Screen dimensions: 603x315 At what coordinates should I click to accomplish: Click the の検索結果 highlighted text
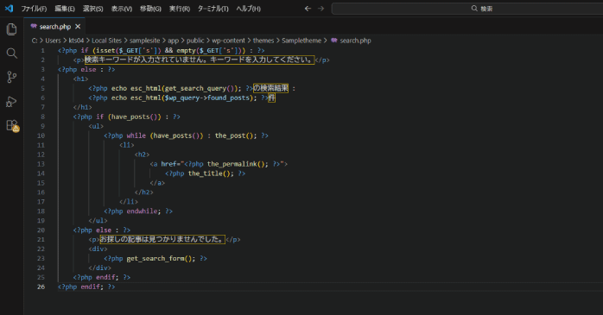click(270, 88)
